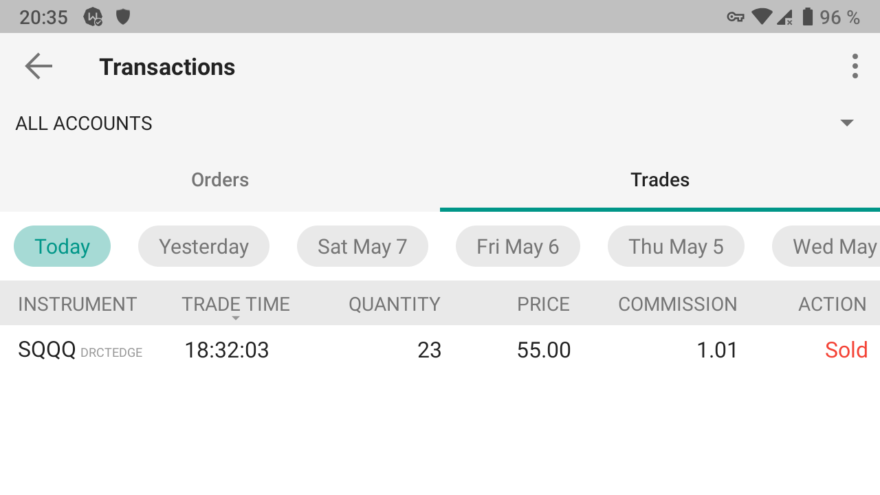This screenshot has width=880, height=495.
Task: Filter trades by Yesterday chip
Action: pos(203,246)
